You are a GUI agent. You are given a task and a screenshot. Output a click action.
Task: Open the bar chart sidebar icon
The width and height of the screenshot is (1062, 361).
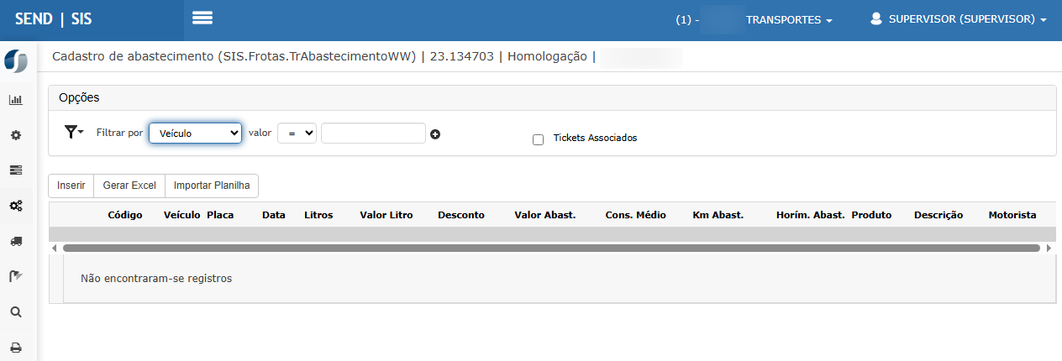pos(15,100)
